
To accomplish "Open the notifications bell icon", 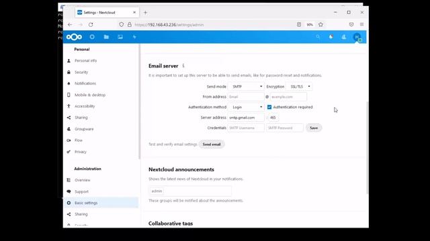I will [x=331, y=37].
